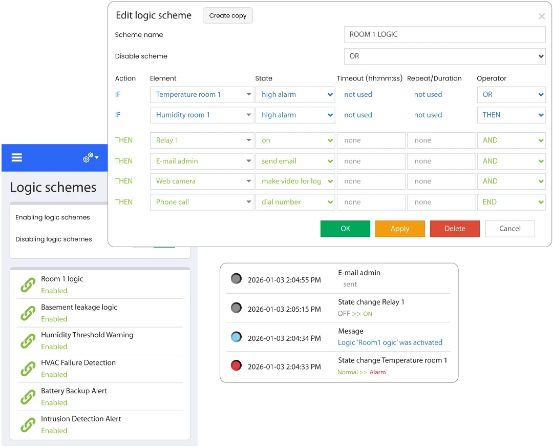This screenshot has width=553, height=447.
Task: Open the settings gears dropdown
Action: tap(91, 158)
